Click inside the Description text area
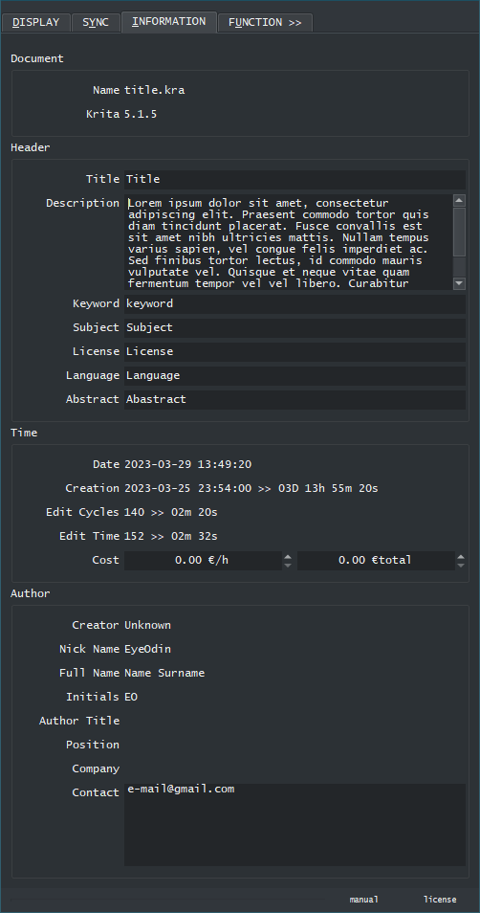The width and height of the screenshot is (480, 913). pyautogui.click(x=289, y=242)
